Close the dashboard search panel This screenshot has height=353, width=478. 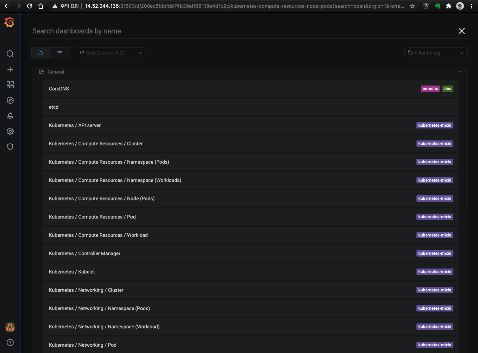click(462, 31)
